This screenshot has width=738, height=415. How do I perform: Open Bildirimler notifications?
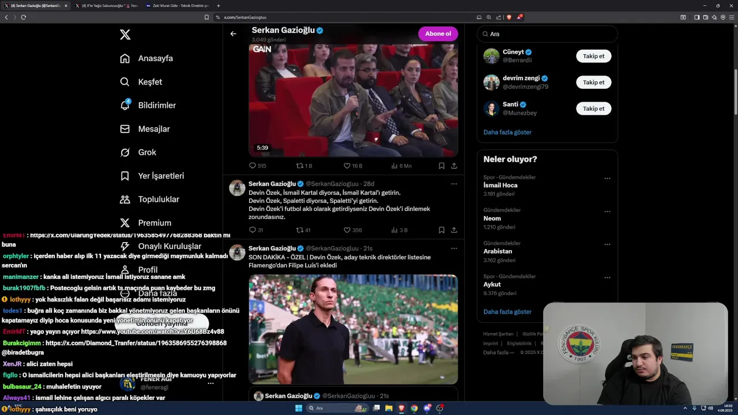[148, 105]
